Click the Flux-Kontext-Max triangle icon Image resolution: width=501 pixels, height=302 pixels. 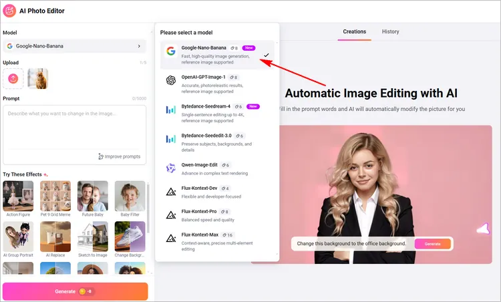170,239
